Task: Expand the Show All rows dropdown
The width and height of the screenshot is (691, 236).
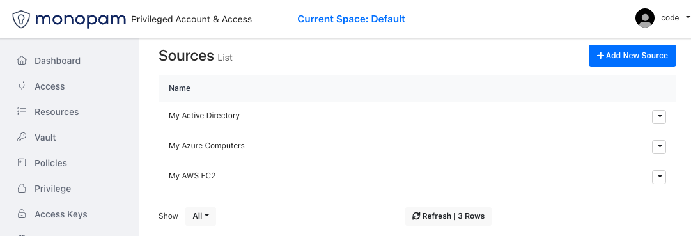Action: click(x=201, y=216)
